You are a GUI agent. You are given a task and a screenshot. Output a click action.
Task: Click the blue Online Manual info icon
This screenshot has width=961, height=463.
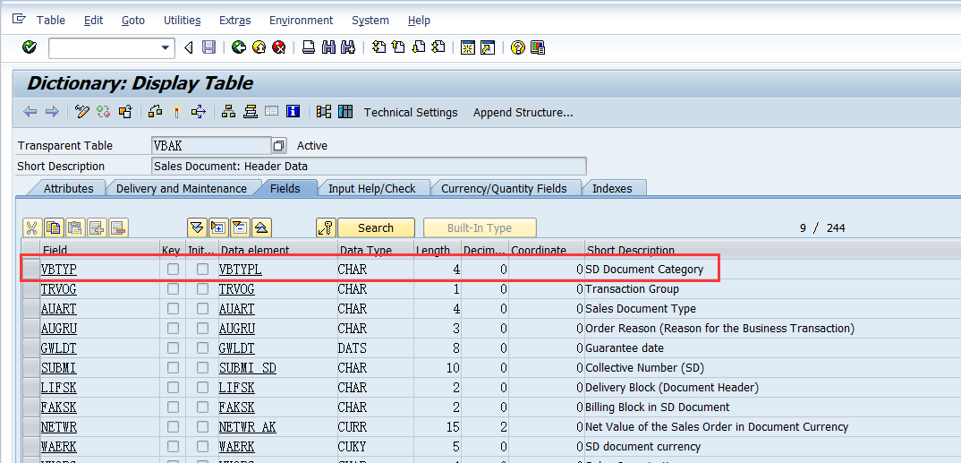click(x=293, y=112)
